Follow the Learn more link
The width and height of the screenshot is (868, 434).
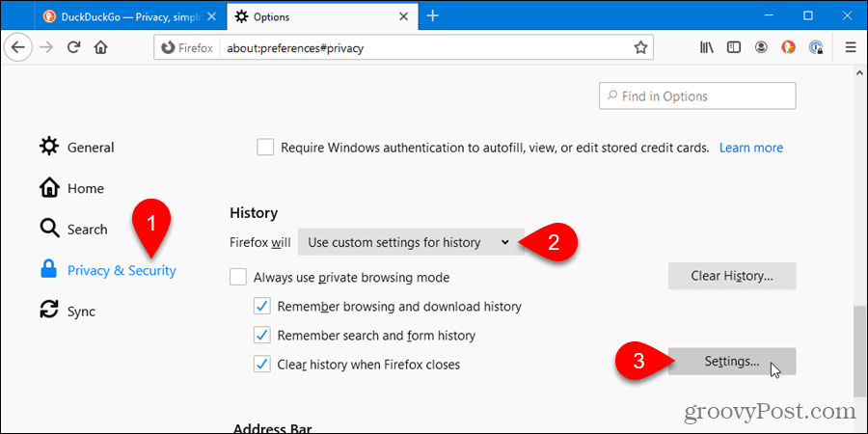click(751, 148)
